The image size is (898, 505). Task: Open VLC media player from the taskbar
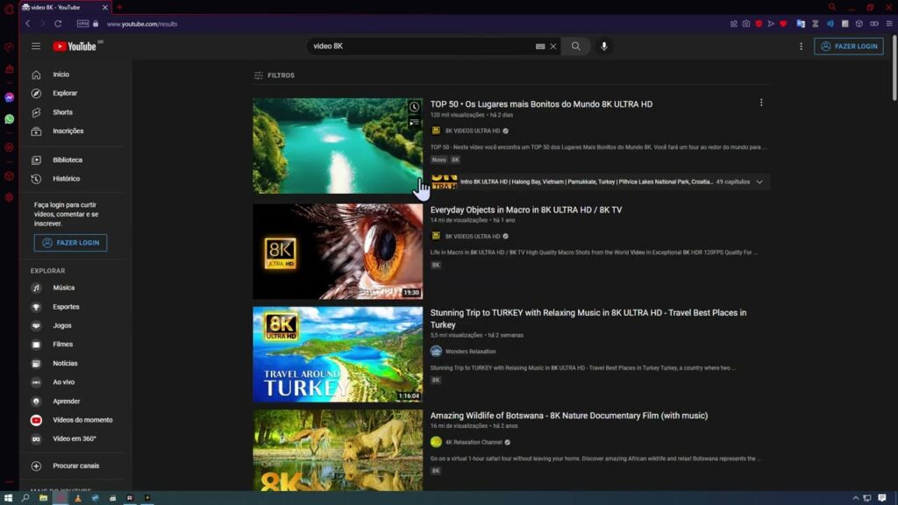tap(78, 498)
